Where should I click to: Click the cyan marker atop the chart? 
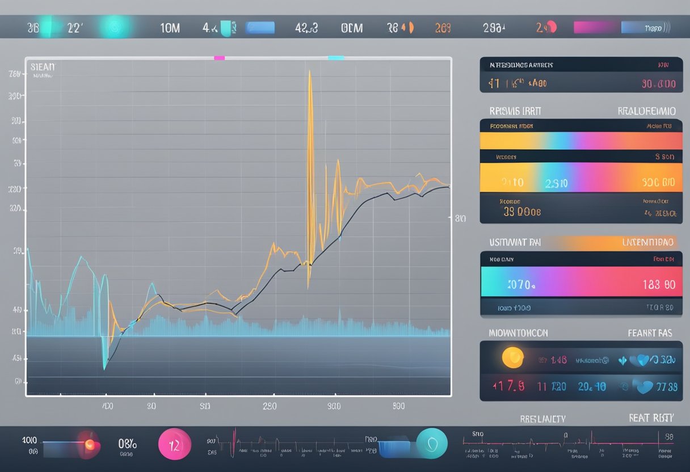point(335,58)
